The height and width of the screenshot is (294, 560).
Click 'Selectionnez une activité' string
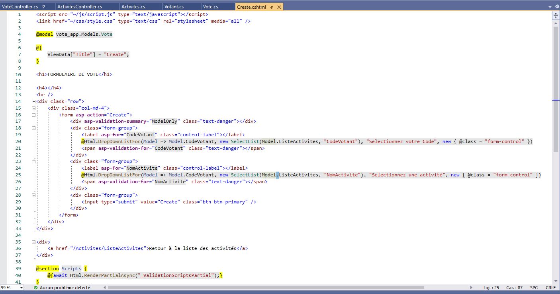tap(407, 175)
